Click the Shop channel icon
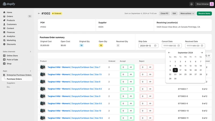The image size is (215, 121). tap(4, 63)
